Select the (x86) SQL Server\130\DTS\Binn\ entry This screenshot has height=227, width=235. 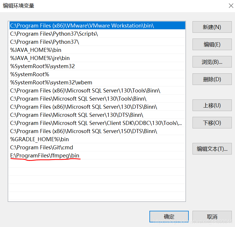point(97,107)
